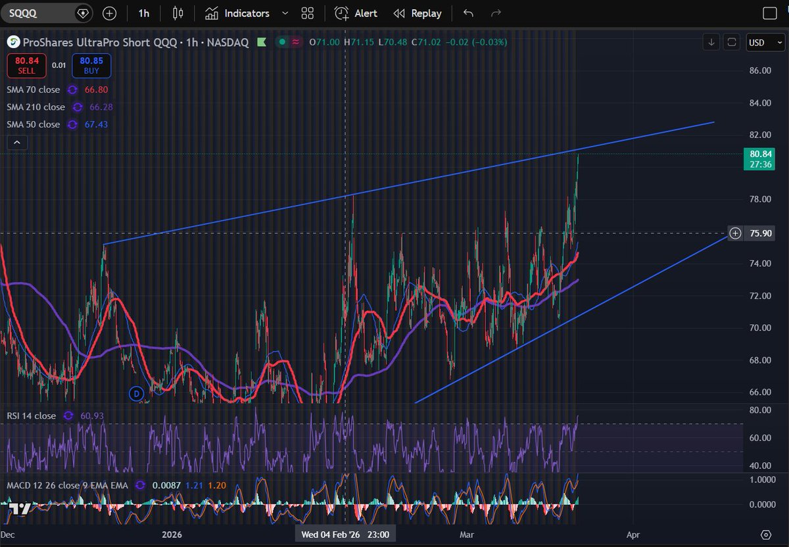Start bar Replay mode
The image size is (789, 547).
coord(418,13)
